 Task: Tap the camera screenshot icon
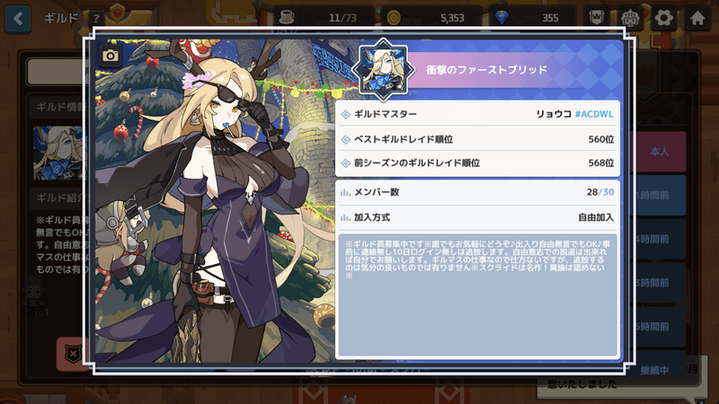click(110, 56)
